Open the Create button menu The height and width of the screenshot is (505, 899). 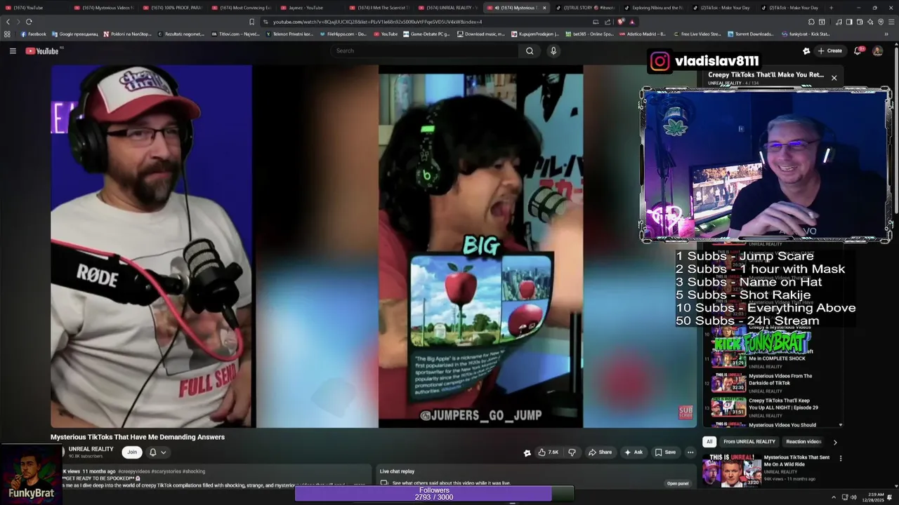829,50
